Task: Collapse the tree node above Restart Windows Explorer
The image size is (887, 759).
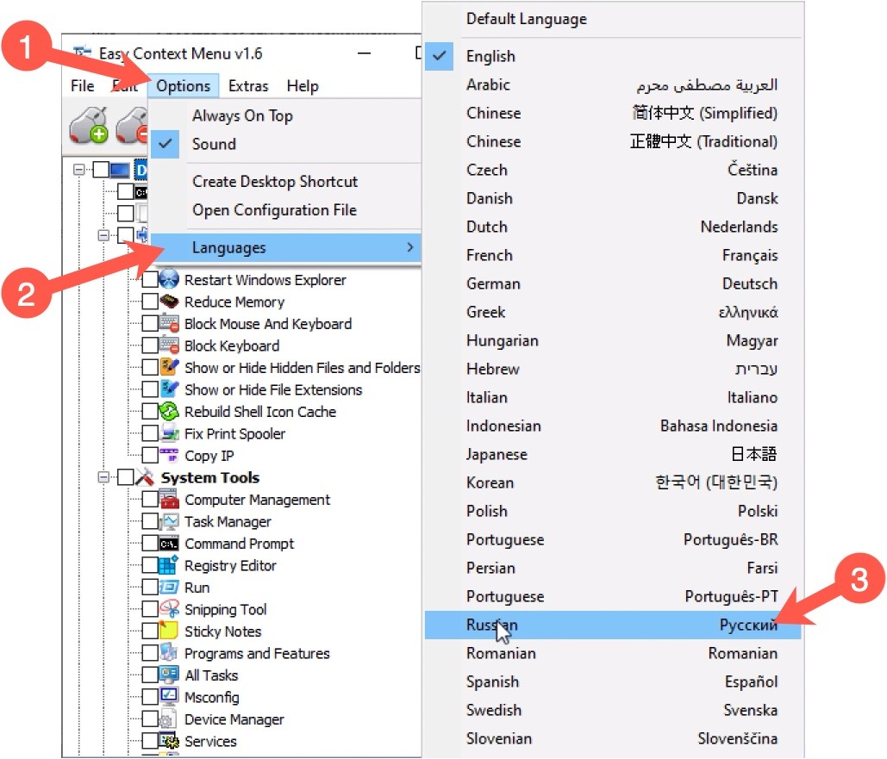Action: [103, 234]
